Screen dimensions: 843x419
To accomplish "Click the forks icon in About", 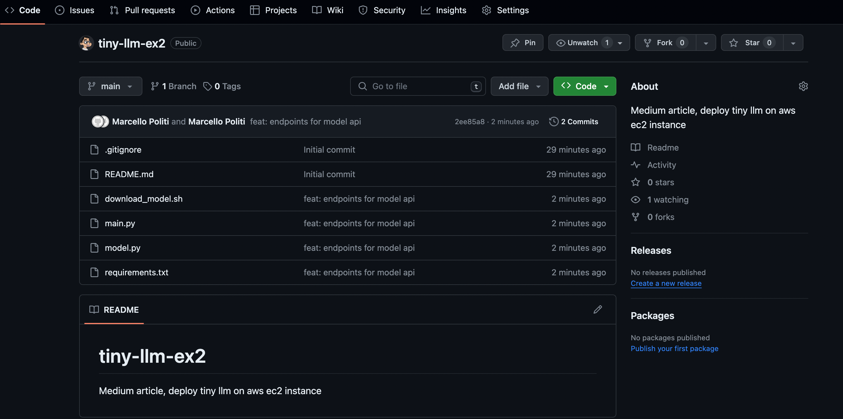I will coord(636,217).
